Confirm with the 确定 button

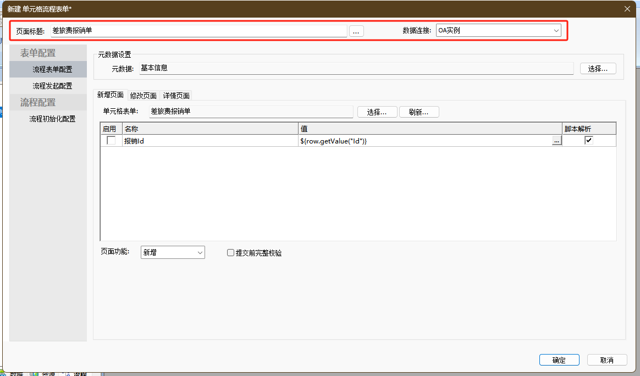click(x=559, y=360)
